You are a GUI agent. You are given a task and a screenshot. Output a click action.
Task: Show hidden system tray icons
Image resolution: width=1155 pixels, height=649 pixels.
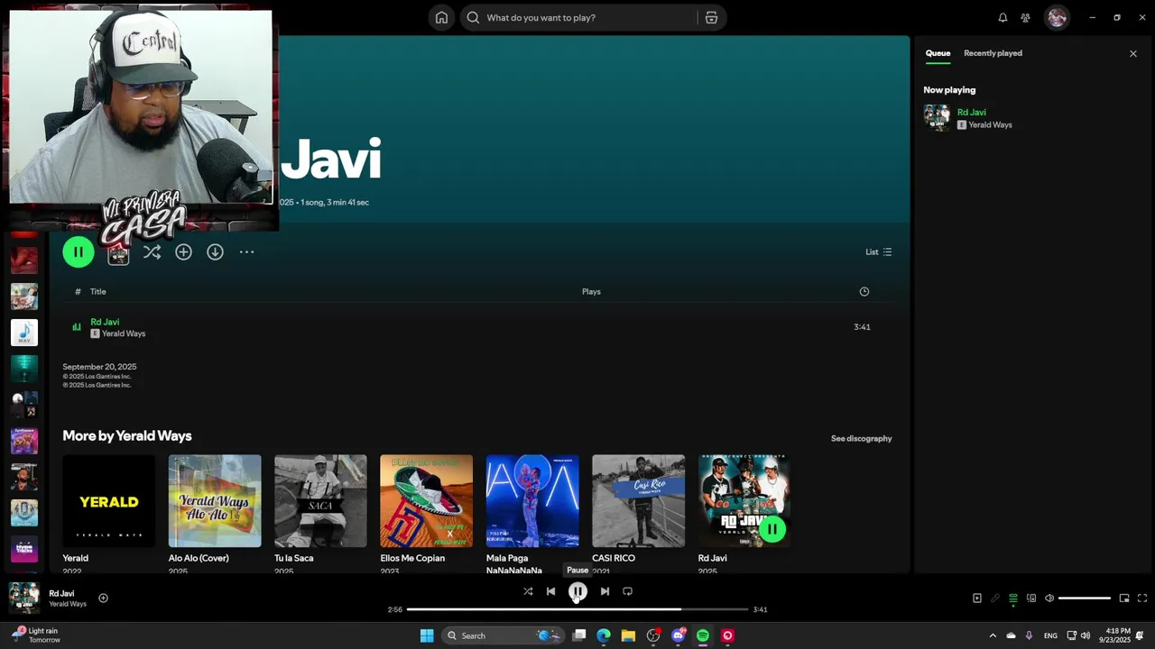coord(993,635)
